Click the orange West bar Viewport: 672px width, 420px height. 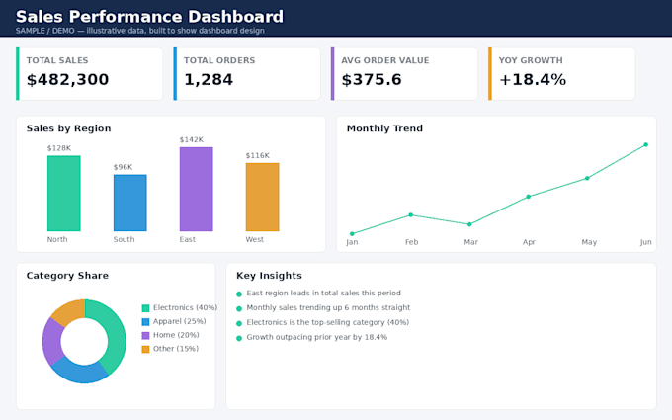[262, 197]
